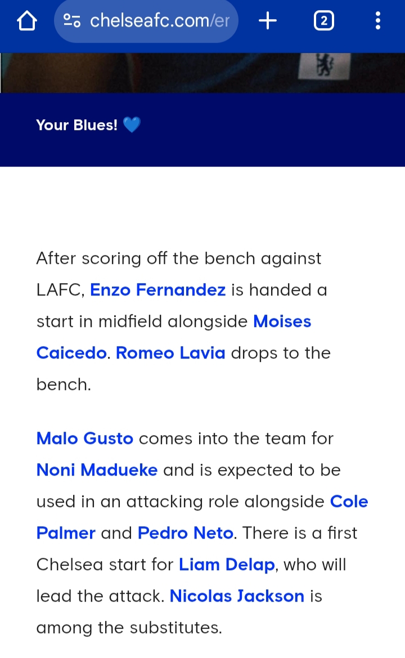405x658 pixels.
Task: Tap the Caicedo link text
Action: click(x=71, y=353)
